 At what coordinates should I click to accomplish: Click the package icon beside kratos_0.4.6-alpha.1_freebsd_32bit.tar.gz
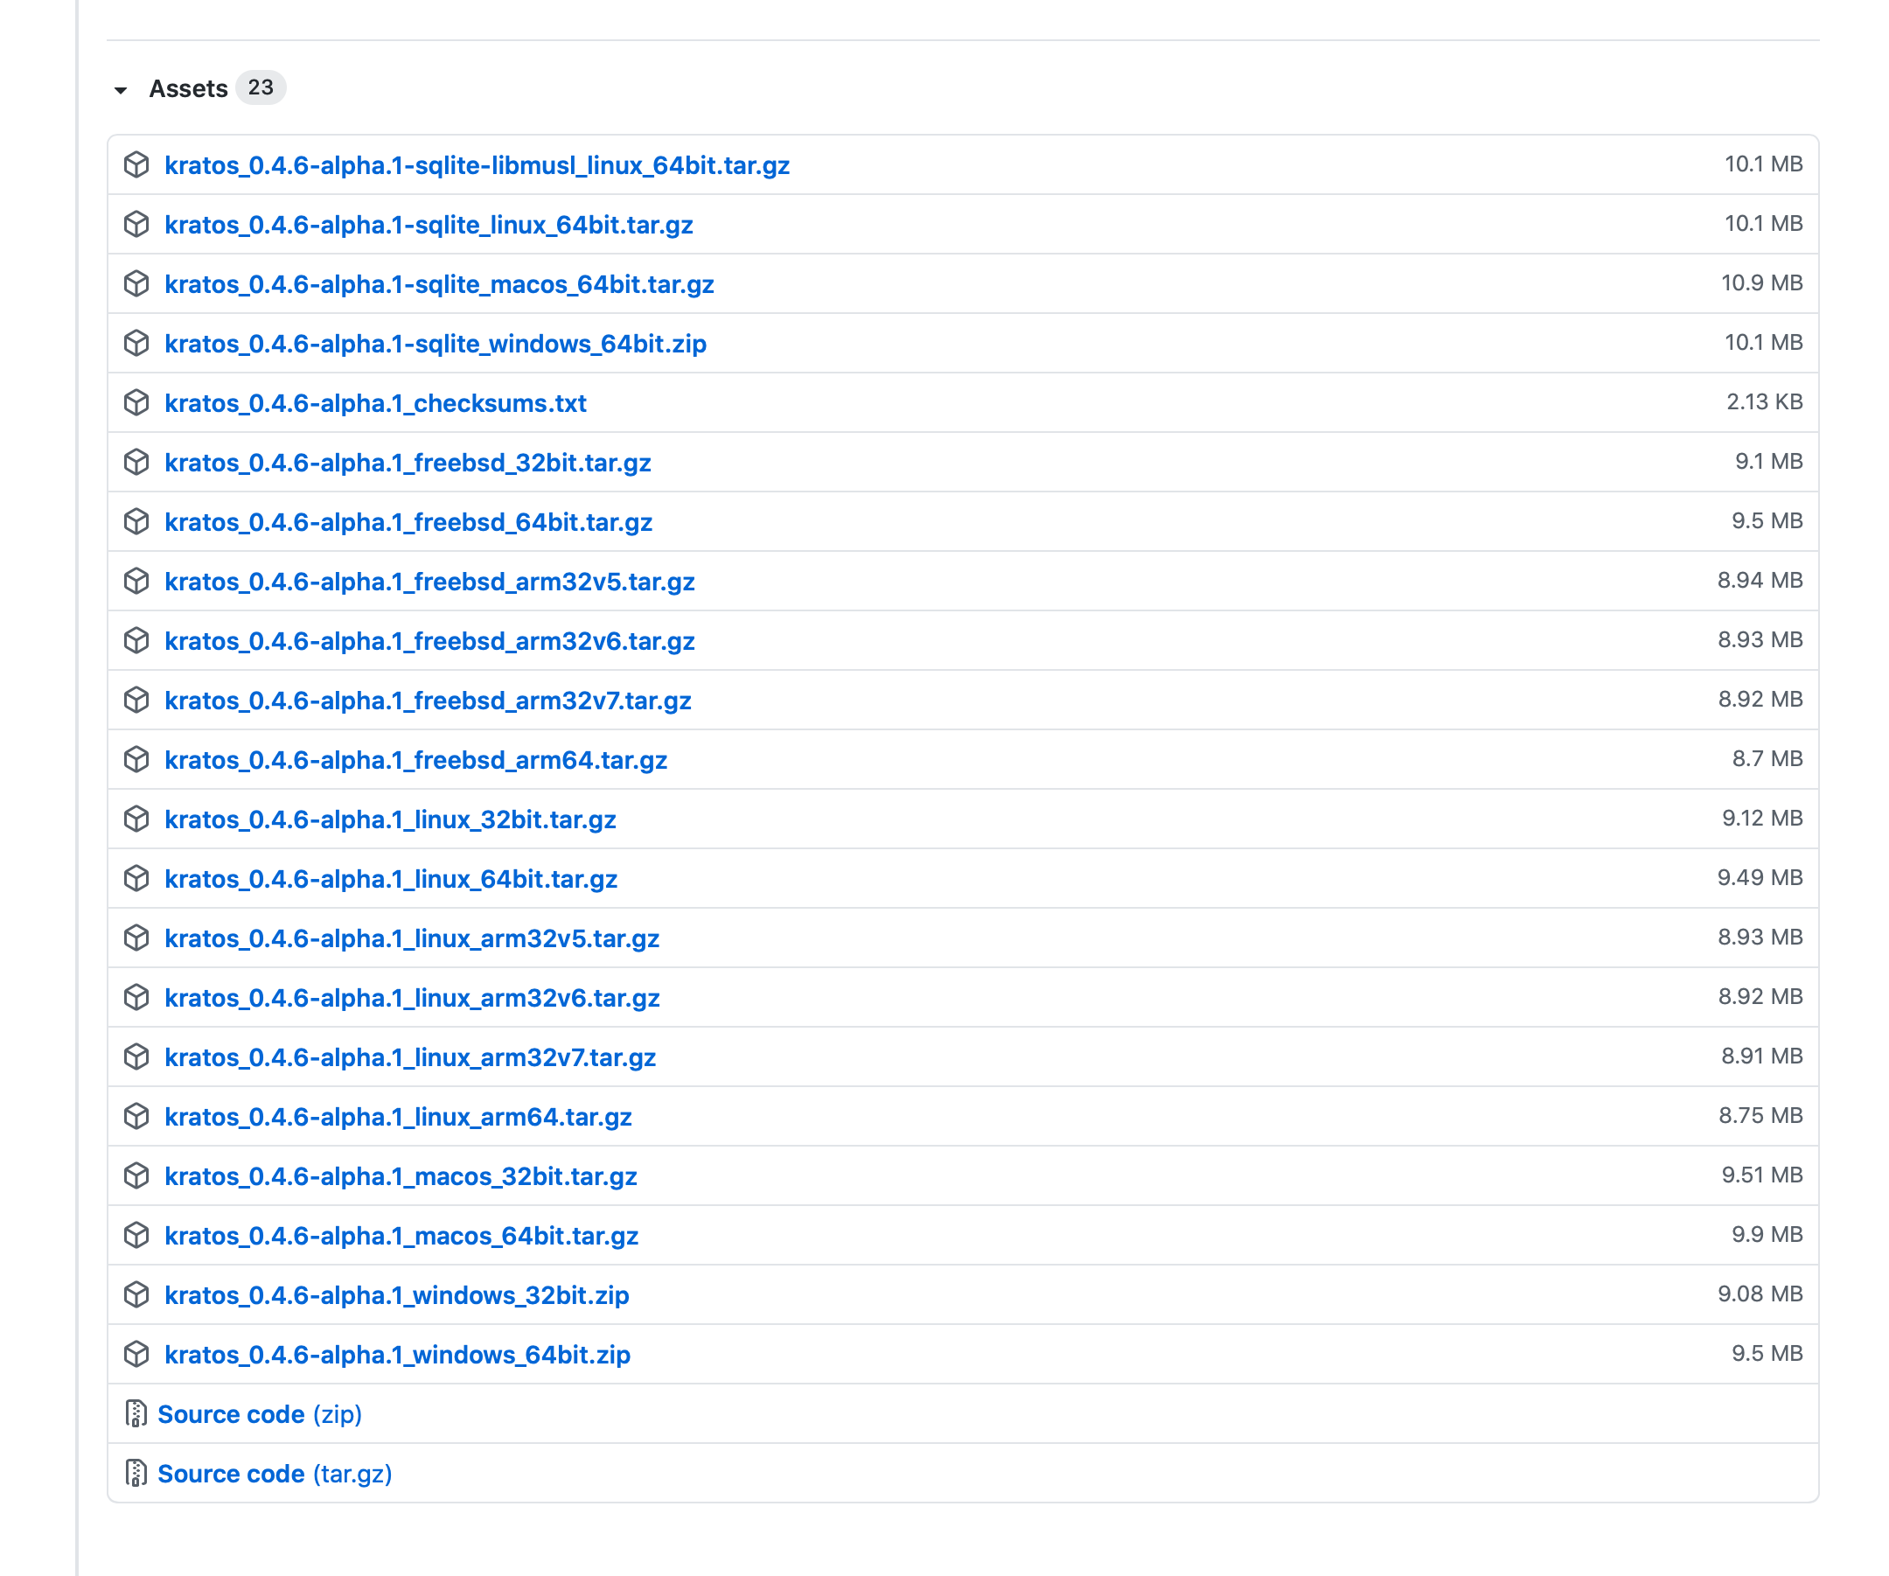click(138, 463)
